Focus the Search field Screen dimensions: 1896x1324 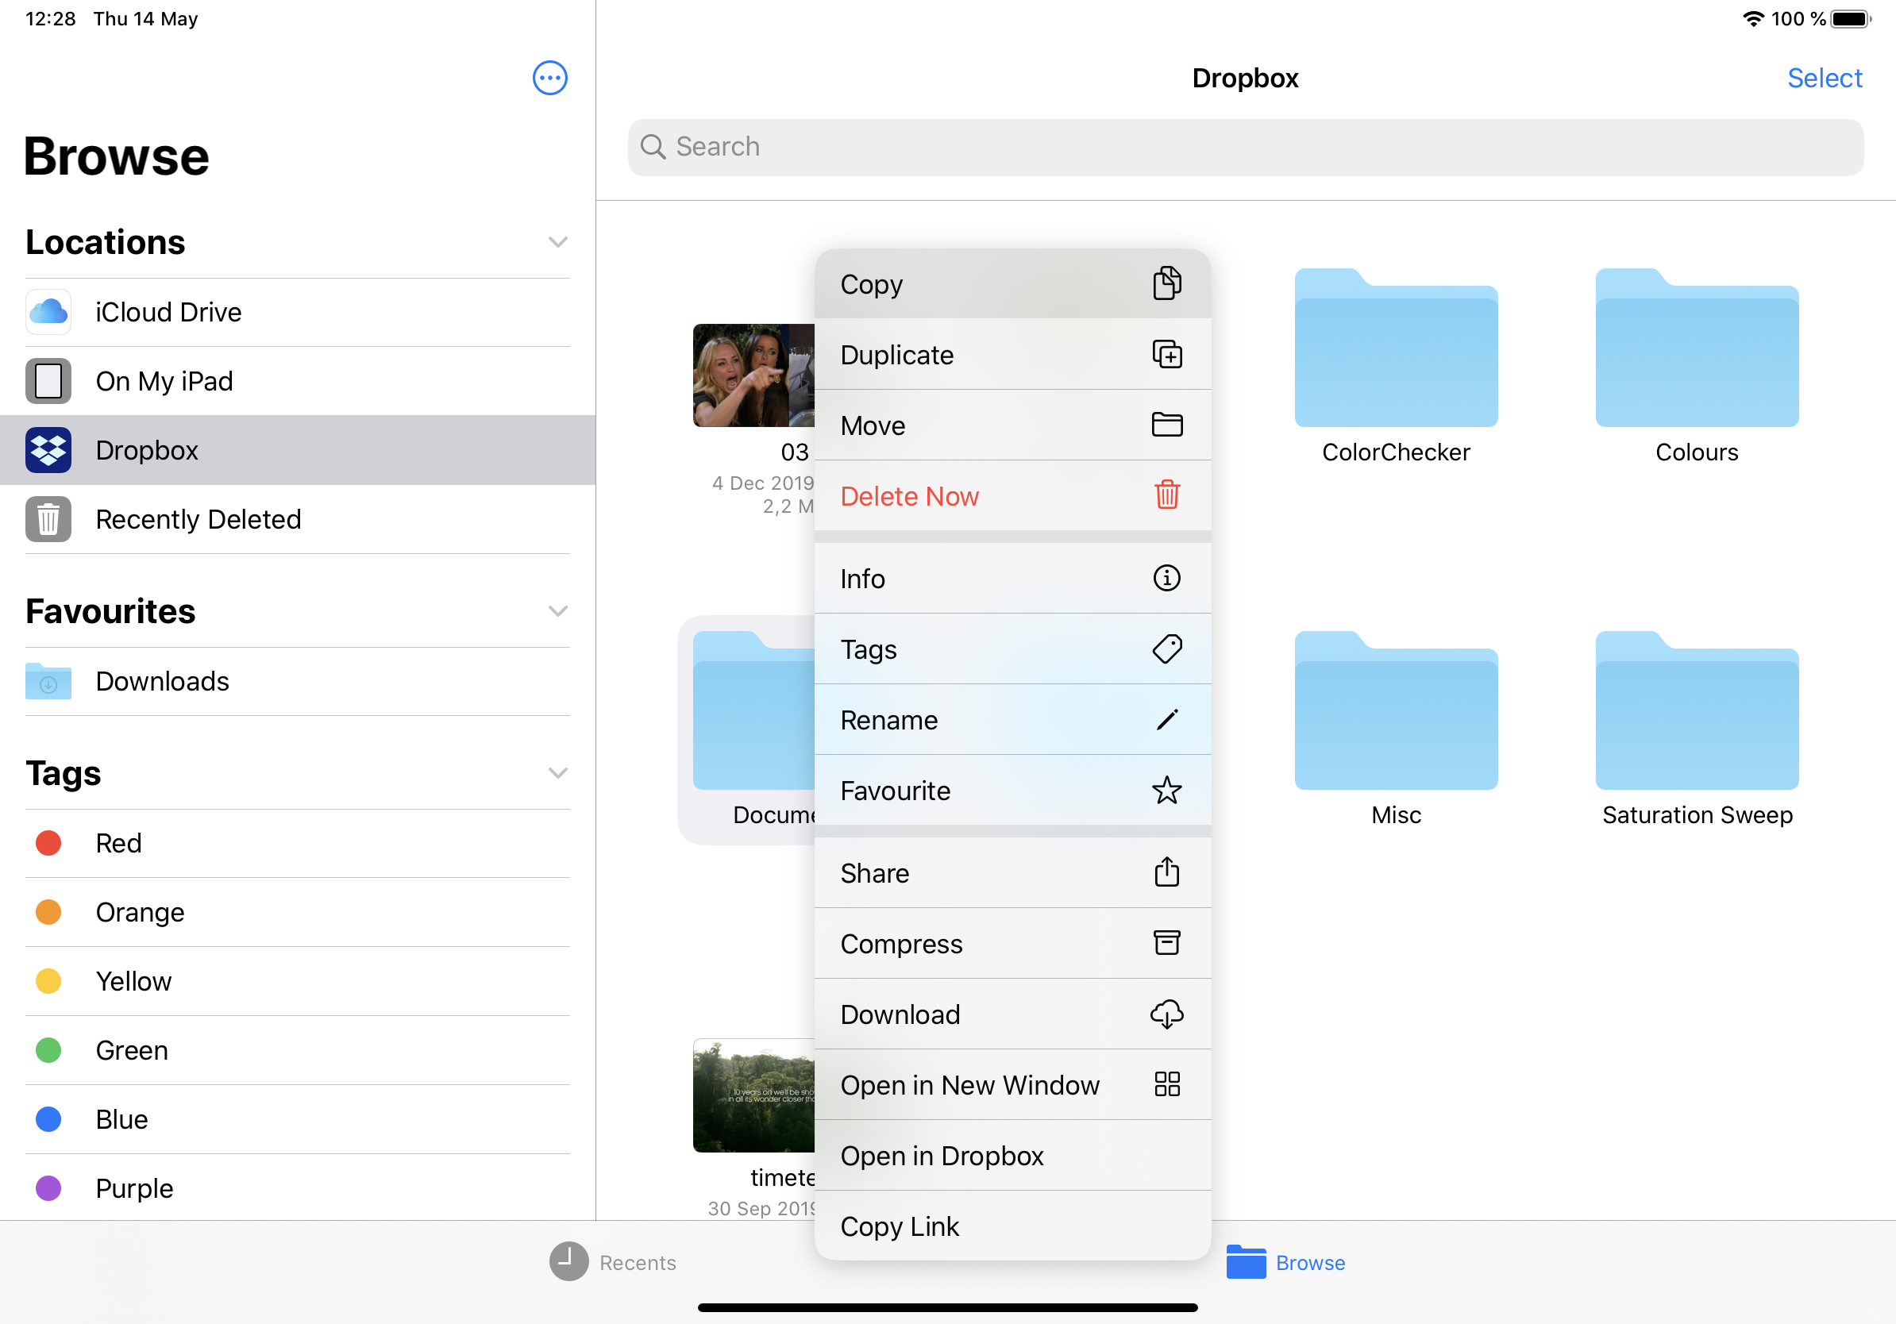[x=1245, y=147]
